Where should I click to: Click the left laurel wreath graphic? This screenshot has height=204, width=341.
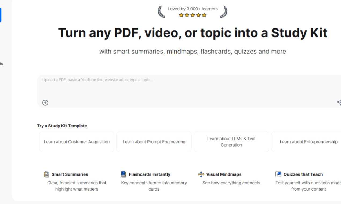(160, 12)
